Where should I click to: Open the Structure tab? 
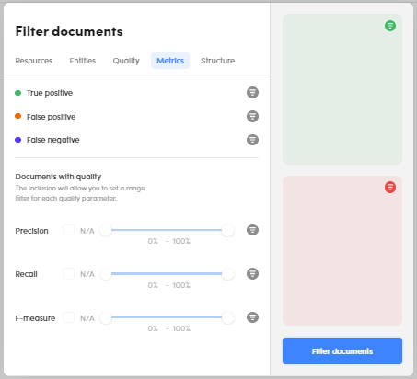coord(218,61)
